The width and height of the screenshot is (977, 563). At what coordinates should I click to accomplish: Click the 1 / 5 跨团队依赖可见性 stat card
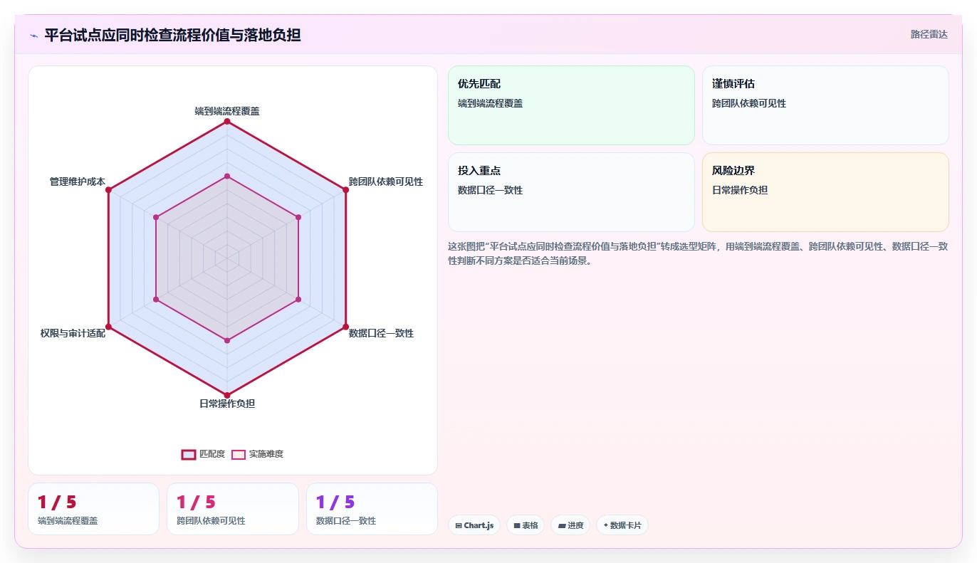233,509
